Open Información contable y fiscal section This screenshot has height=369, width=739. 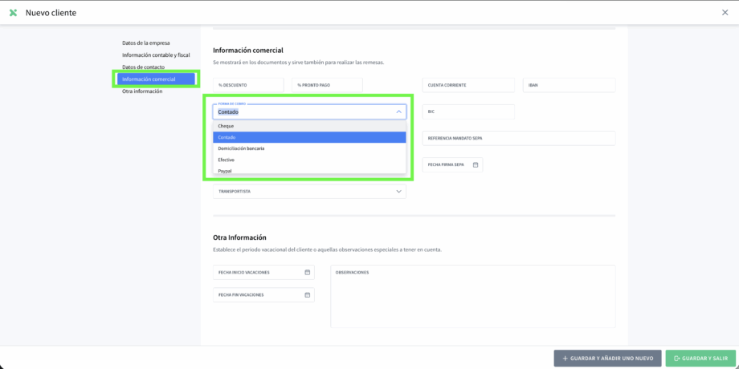[x=156, y=55]
